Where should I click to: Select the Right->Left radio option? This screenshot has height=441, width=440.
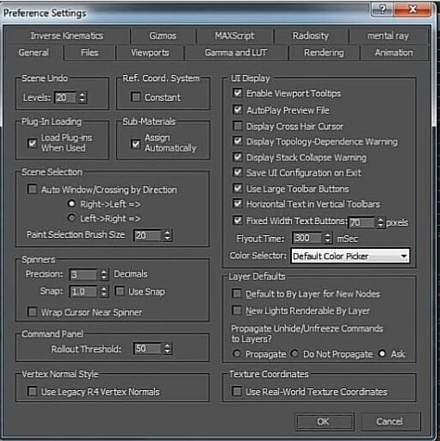click(x=71, y=203)
